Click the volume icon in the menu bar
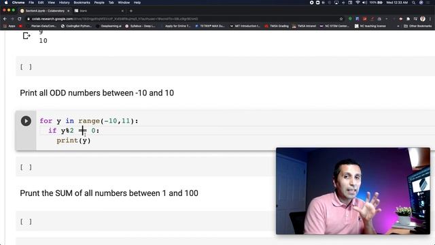 coord(365,3)
